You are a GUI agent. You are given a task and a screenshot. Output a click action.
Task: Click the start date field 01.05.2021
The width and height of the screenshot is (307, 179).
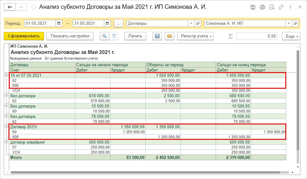40,23
